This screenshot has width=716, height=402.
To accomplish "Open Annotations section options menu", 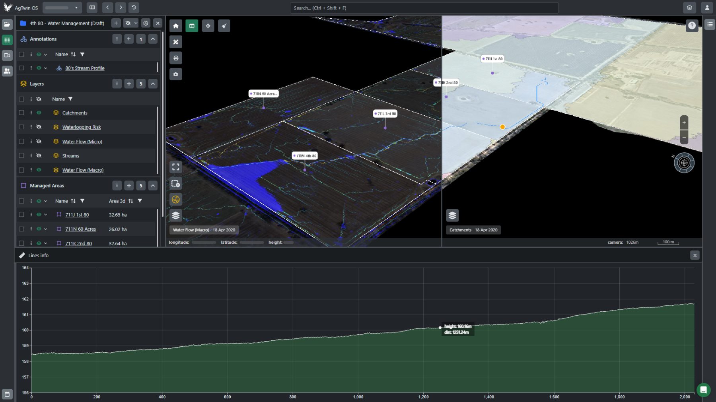I will coord(117,39).
